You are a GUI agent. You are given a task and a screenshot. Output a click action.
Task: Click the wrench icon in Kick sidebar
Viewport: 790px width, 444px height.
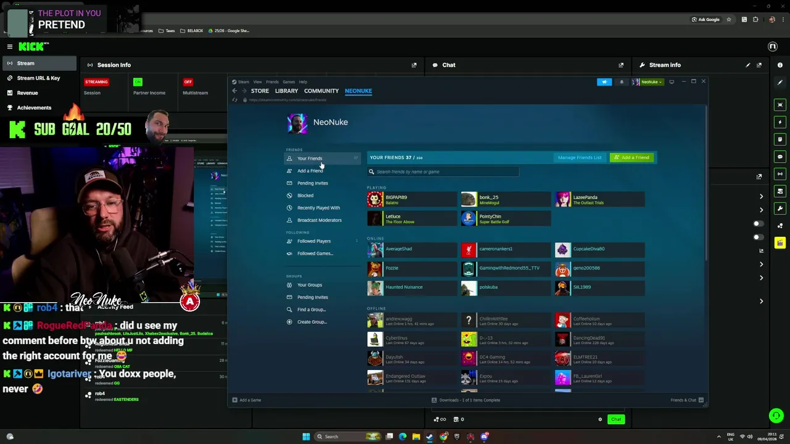click(x=780, y=208)
